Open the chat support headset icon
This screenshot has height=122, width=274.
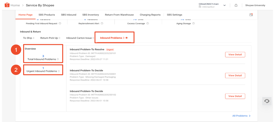coord(267,101)
